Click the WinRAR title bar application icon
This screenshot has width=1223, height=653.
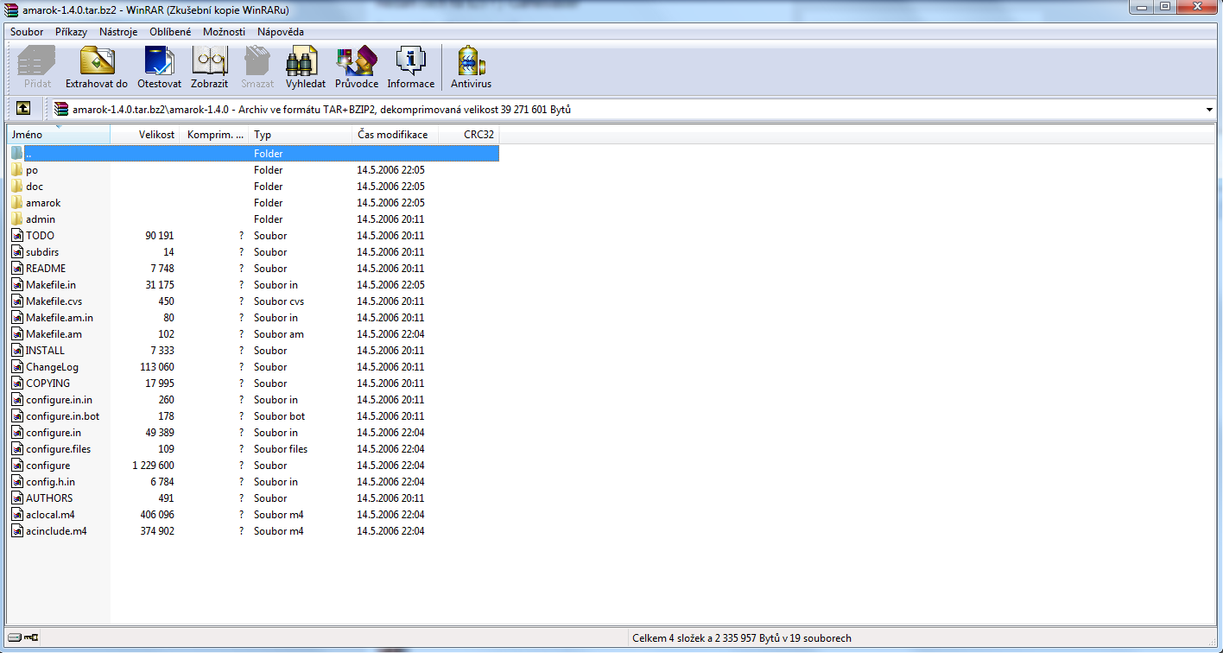coord(11,10)
